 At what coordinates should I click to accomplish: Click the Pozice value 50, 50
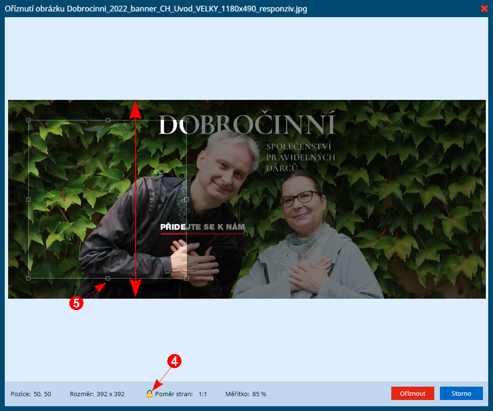tap(42, 394)
